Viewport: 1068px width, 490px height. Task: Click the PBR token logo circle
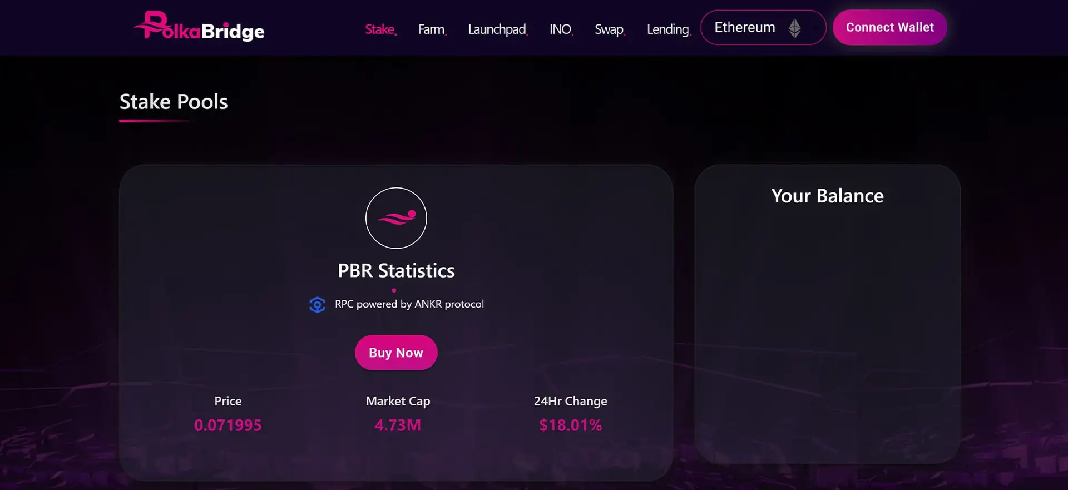(x=396, y=218)
